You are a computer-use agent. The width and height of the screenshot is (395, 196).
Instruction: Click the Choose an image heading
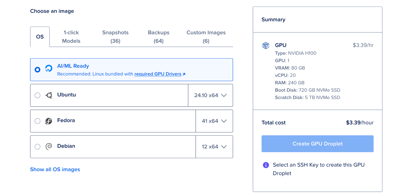click(x=52, y=11)
